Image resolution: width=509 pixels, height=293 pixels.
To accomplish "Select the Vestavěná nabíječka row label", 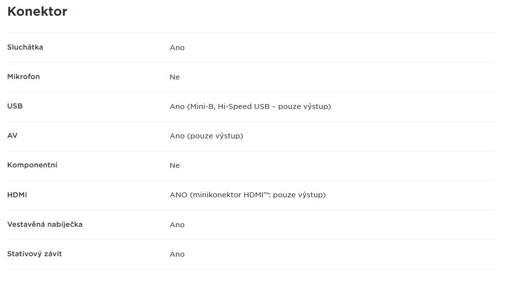I will [45, 224].
